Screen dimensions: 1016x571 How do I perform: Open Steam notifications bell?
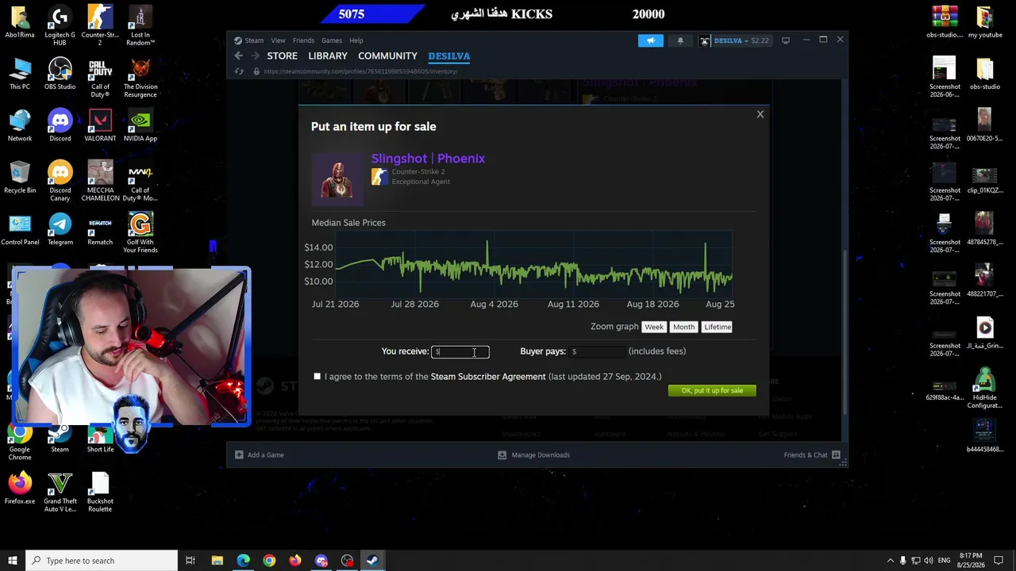point(680,40)
